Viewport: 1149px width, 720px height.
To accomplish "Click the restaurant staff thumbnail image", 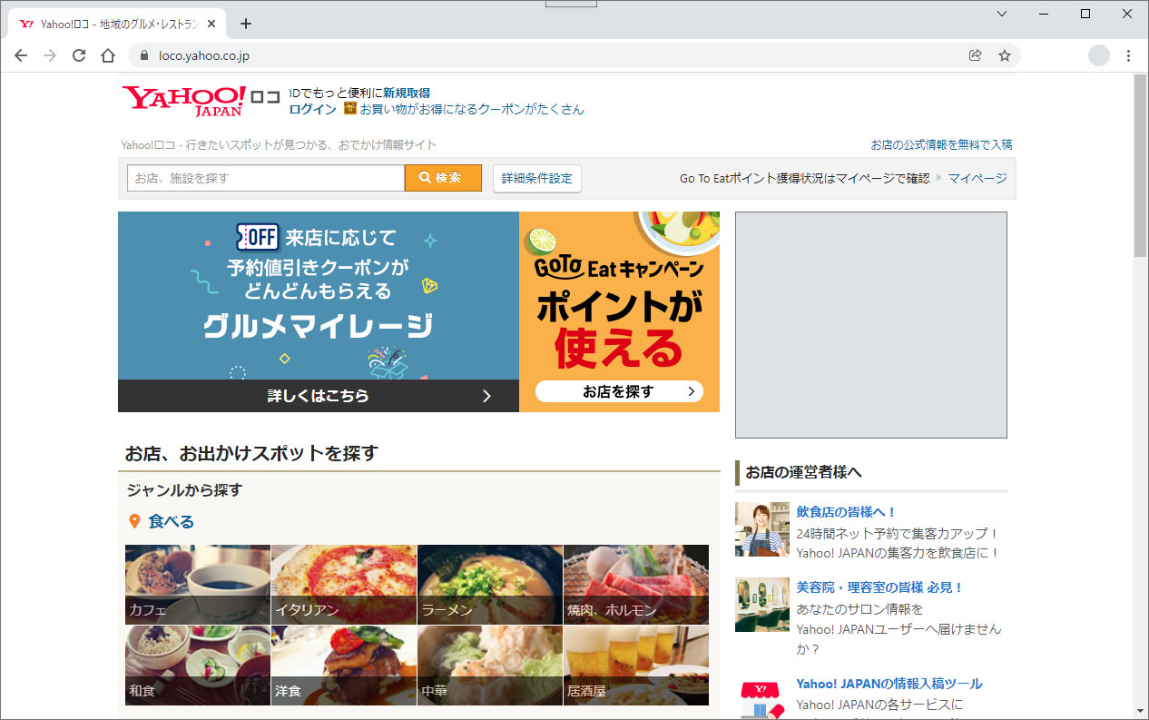I will click(762, 529).
